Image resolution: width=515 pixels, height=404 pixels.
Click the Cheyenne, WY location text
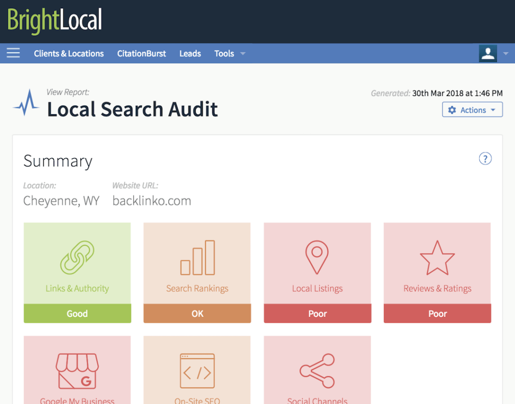click(61, 200)
